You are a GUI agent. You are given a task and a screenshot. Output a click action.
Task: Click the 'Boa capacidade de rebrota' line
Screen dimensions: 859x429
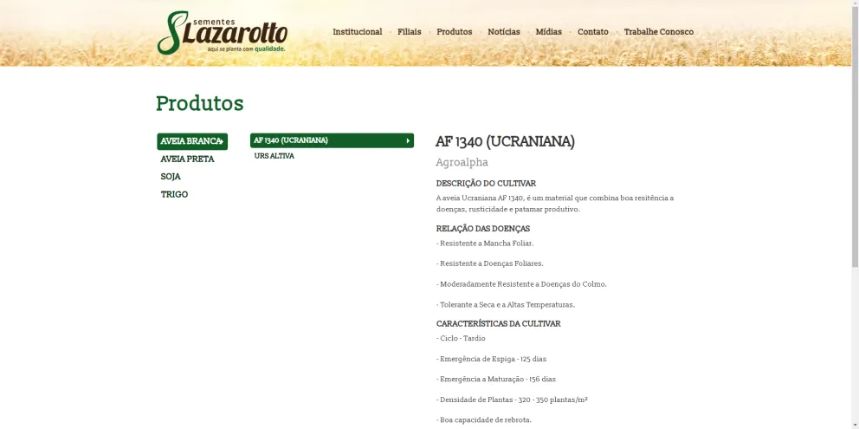tap(484, 420)
